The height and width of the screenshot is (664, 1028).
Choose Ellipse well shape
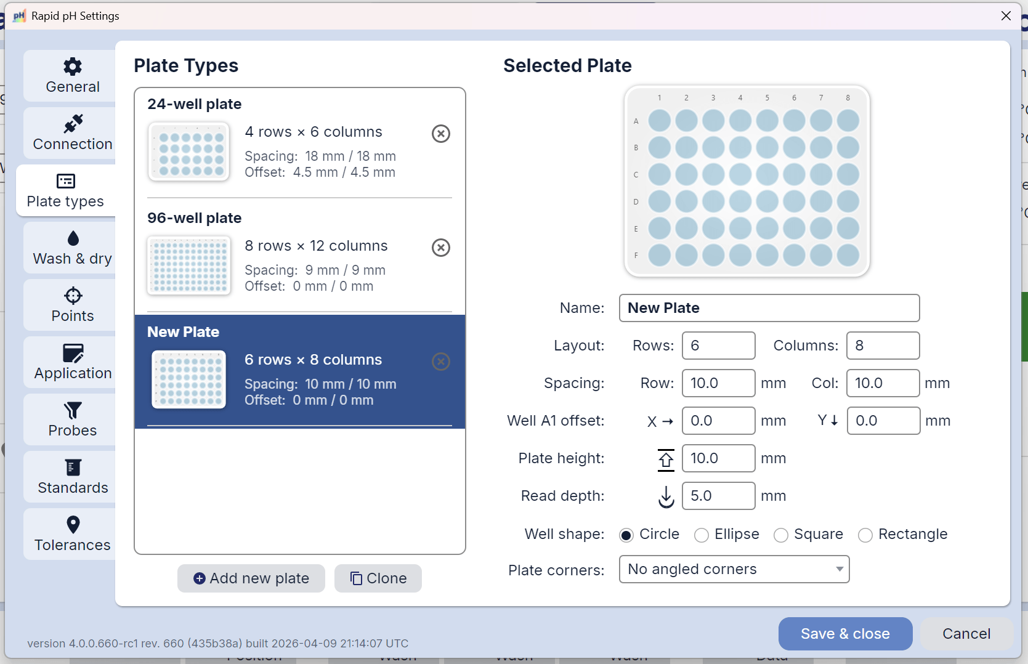pos(702,535)
